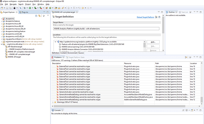Open the Navigate menu
Image resolution: width=204 pixels, height=124 pixels.
point(13,4)
